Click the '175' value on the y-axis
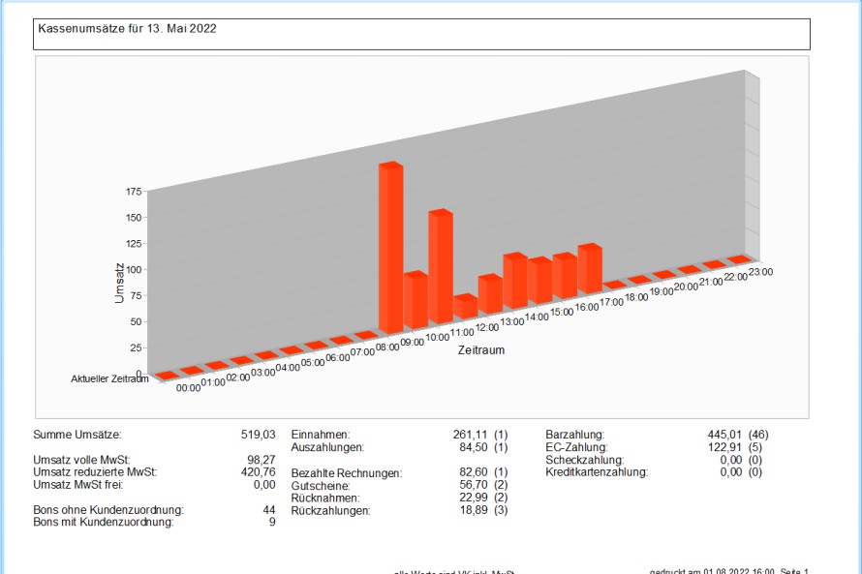Screen dimensions: 862x574 coord(133,193)
